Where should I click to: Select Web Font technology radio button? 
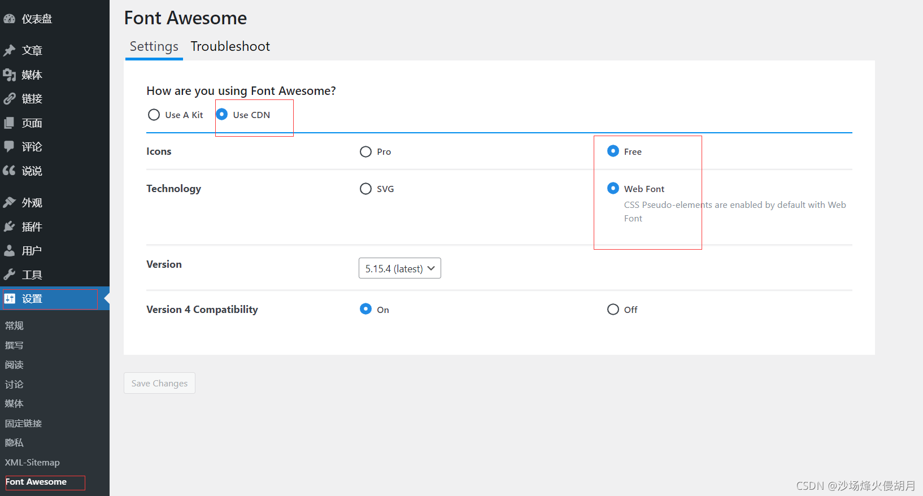click(613, 189)
